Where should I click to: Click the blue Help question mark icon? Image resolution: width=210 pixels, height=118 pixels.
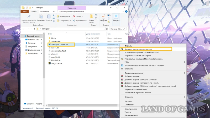(x=126, y=12)
